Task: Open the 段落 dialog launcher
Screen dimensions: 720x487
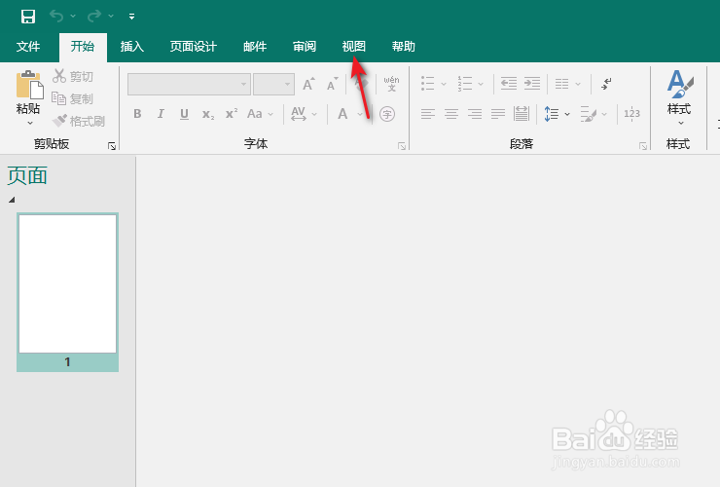Action: pyautogui.click(x=643, y=146)
